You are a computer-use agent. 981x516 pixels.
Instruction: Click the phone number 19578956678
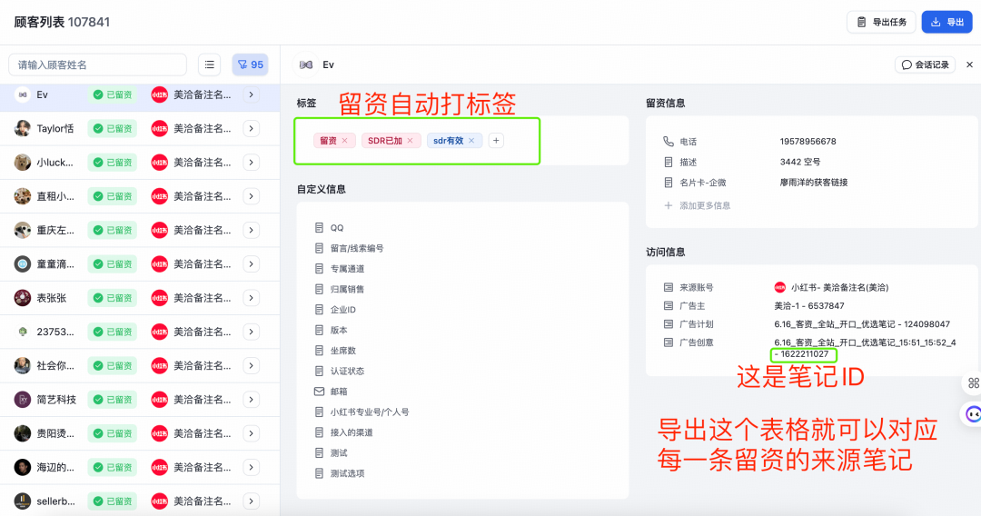tap(808, 142)
